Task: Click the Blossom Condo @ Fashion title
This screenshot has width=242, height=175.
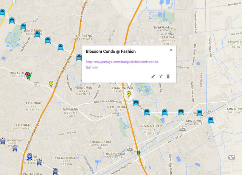Action: tap(111, 52)
